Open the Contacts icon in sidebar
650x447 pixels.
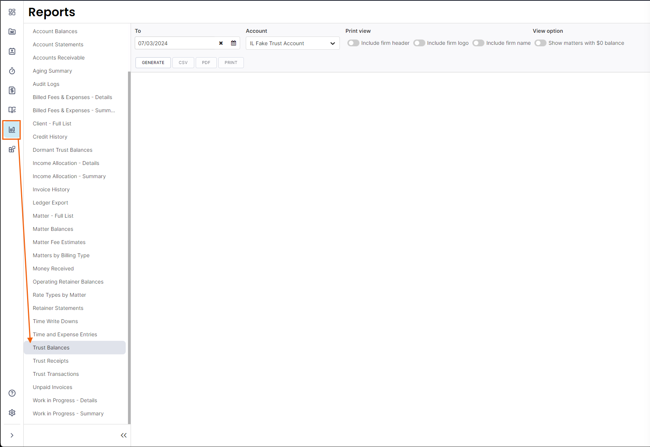pyautogui.click(x=12, y=51)
